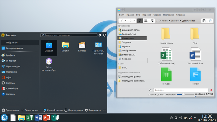Open launcher settings gear icon
This screenshot has width=217, height=122.
pos(100,35)
